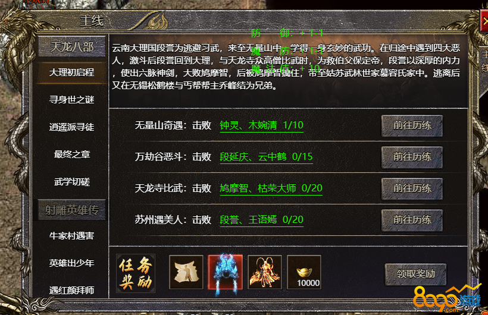The image size is (488, 315).
Task: Click 前往历练 for 无量山奇遇 quest
Action: (x=412, y=125)
